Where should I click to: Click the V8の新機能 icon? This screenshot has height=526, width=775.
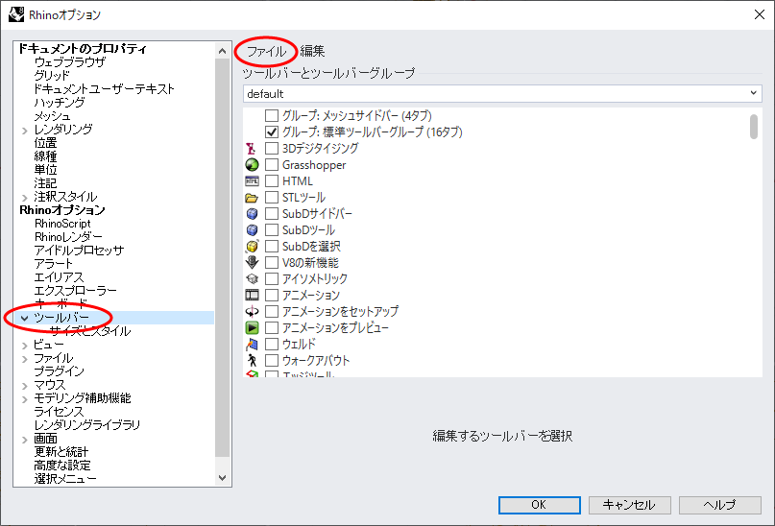pos(253,263)
